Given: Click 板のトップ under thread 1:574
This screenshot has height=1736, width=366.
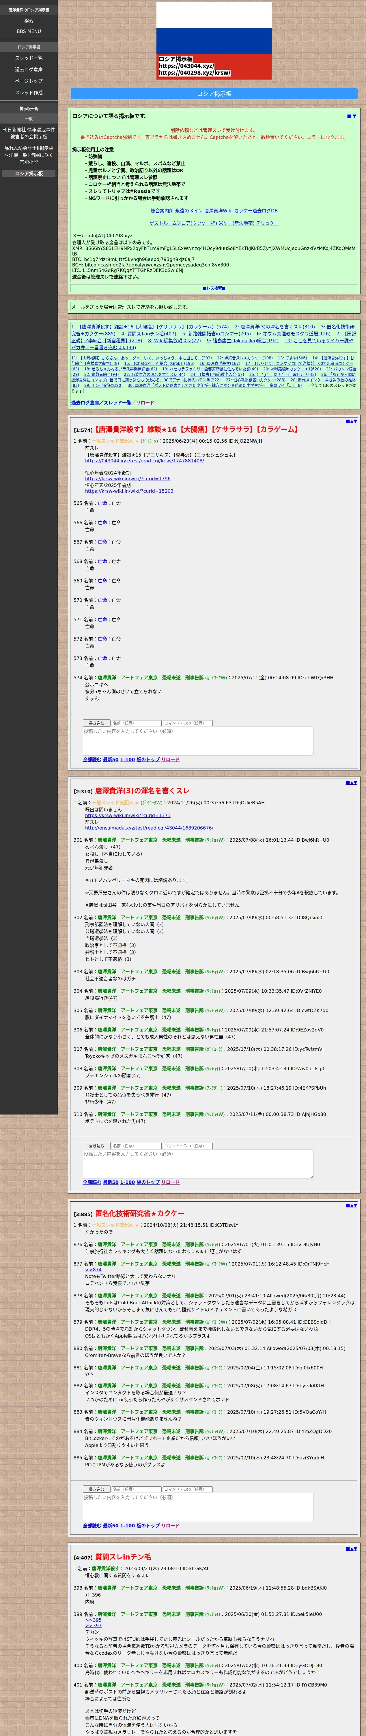Looking at the screenshot, I should (x=148, y=759).
